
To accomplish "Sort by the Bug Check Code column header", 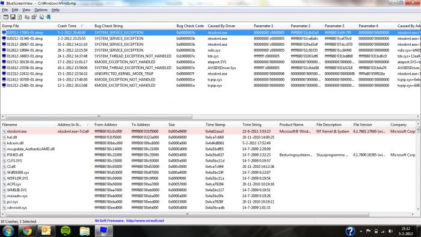I will tap(190, 26).
